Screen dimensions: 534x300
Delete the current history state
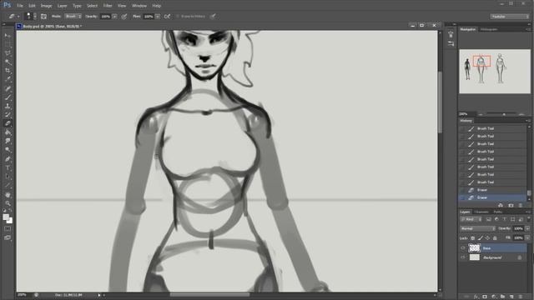pos(521,205)
